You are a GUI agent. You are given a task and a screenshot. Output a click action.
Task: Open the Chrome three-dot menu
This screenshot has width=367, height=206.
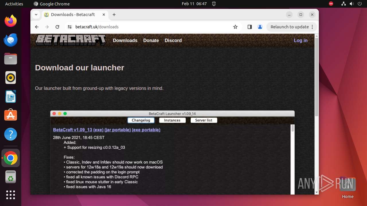(x=313, y=27)
